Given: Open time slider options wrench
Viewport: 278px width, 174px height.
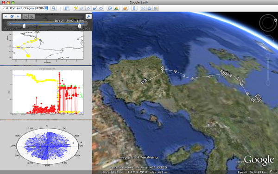Looking at the screenshot, I should [x=88, y=17].
